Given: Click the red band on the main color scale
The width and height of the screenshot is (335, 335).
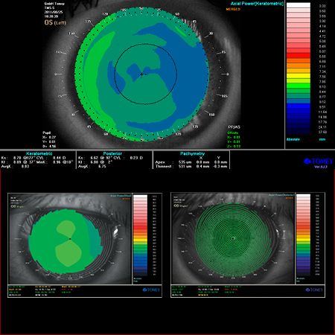Looking at the screenshot, I should (x=299, y=55).
